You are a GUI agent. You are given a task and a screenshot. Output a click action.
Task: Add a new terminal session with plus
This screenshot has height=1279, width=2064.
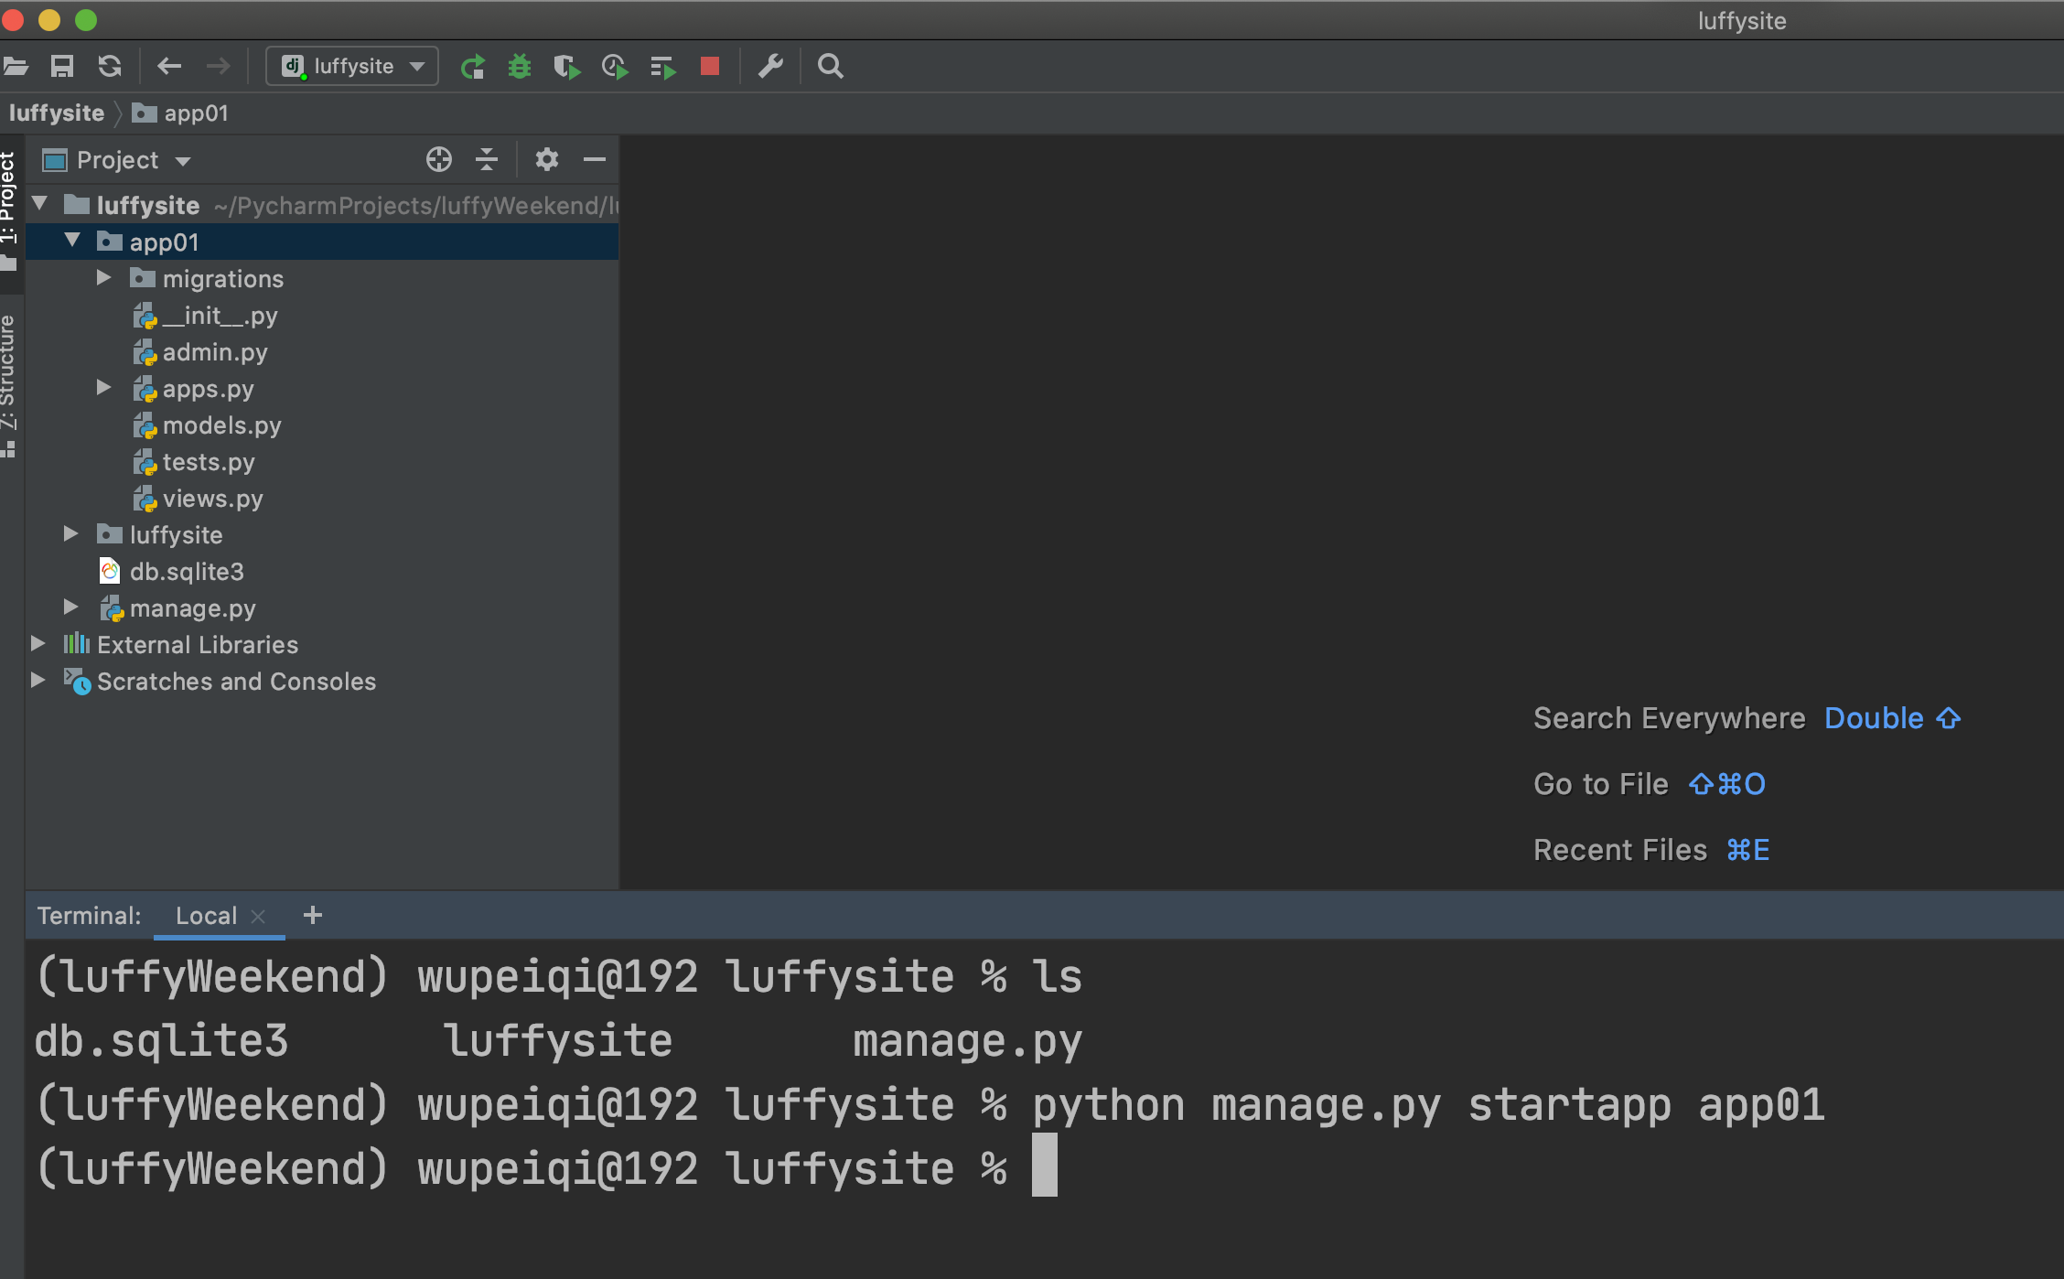tap(313, 915)
